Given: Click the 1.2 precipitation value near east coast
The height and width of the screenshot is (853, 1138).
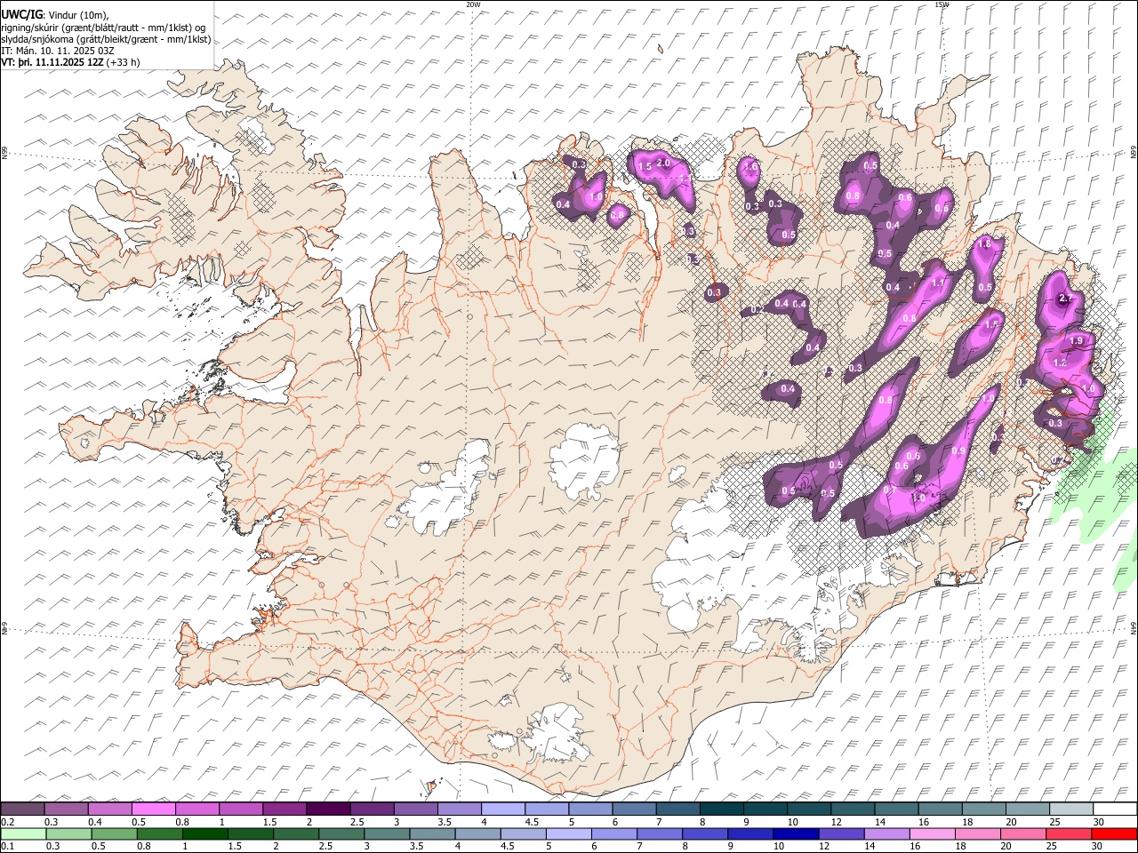Looking at the screenshot, I should click(1060, 363).
